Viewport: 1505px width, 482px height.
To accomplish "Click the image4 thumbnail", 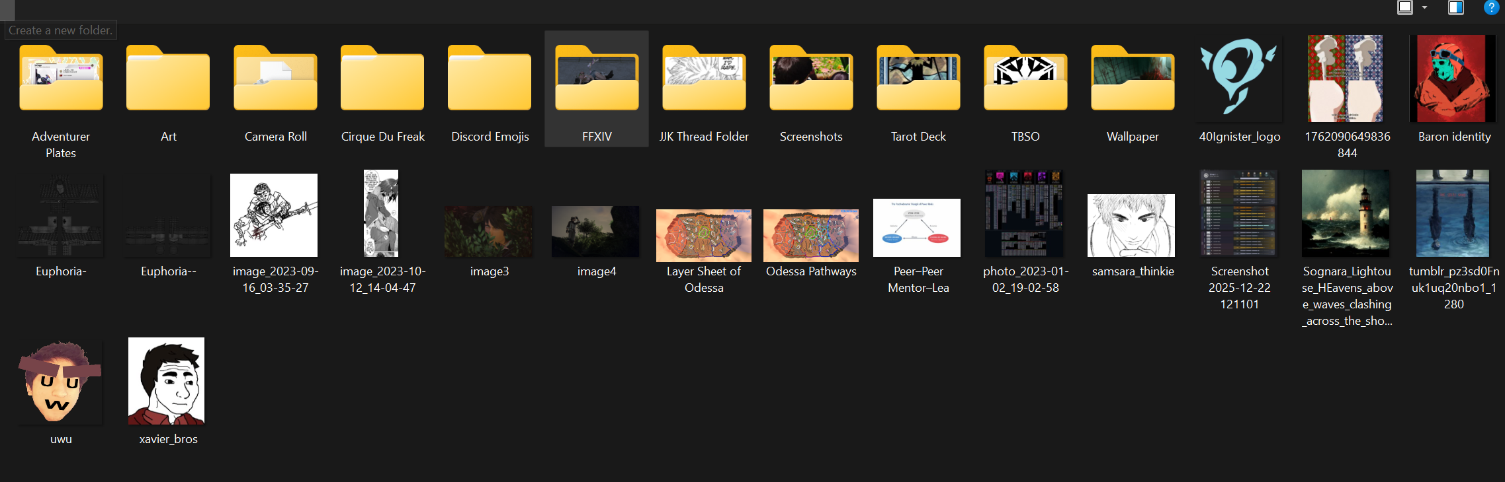I will click(x=595, y=232).
